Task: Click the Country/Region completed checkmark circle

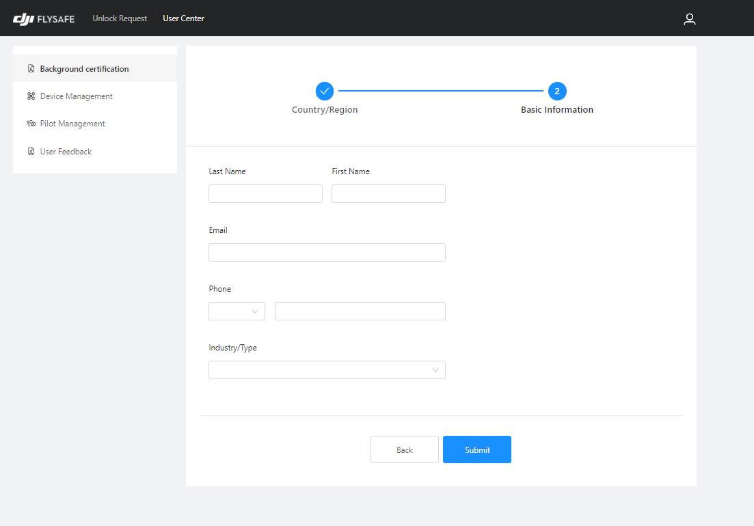Action: pos(324,91)
